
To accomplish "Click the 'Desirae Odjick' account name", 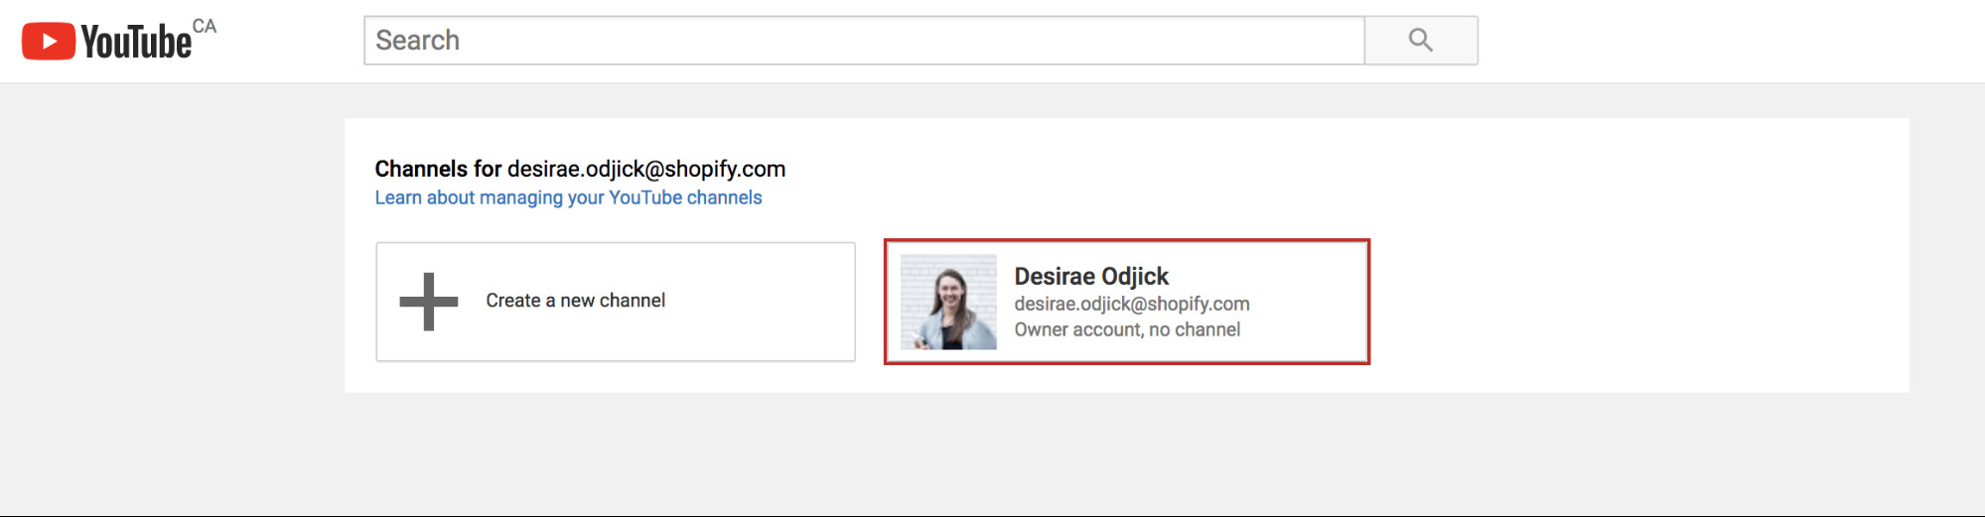I will click(1090, 276).
